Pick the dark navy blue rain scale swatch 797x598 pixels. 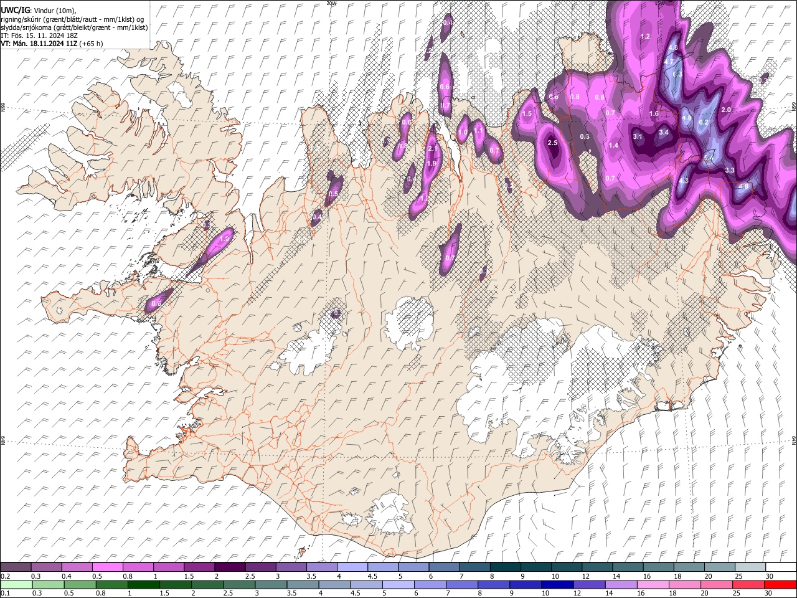point(557,585)
